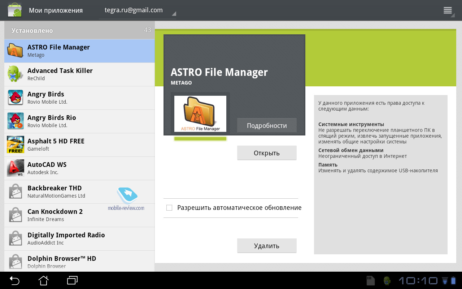
Task: Tap the Home navigation icon
Action: 44,280
